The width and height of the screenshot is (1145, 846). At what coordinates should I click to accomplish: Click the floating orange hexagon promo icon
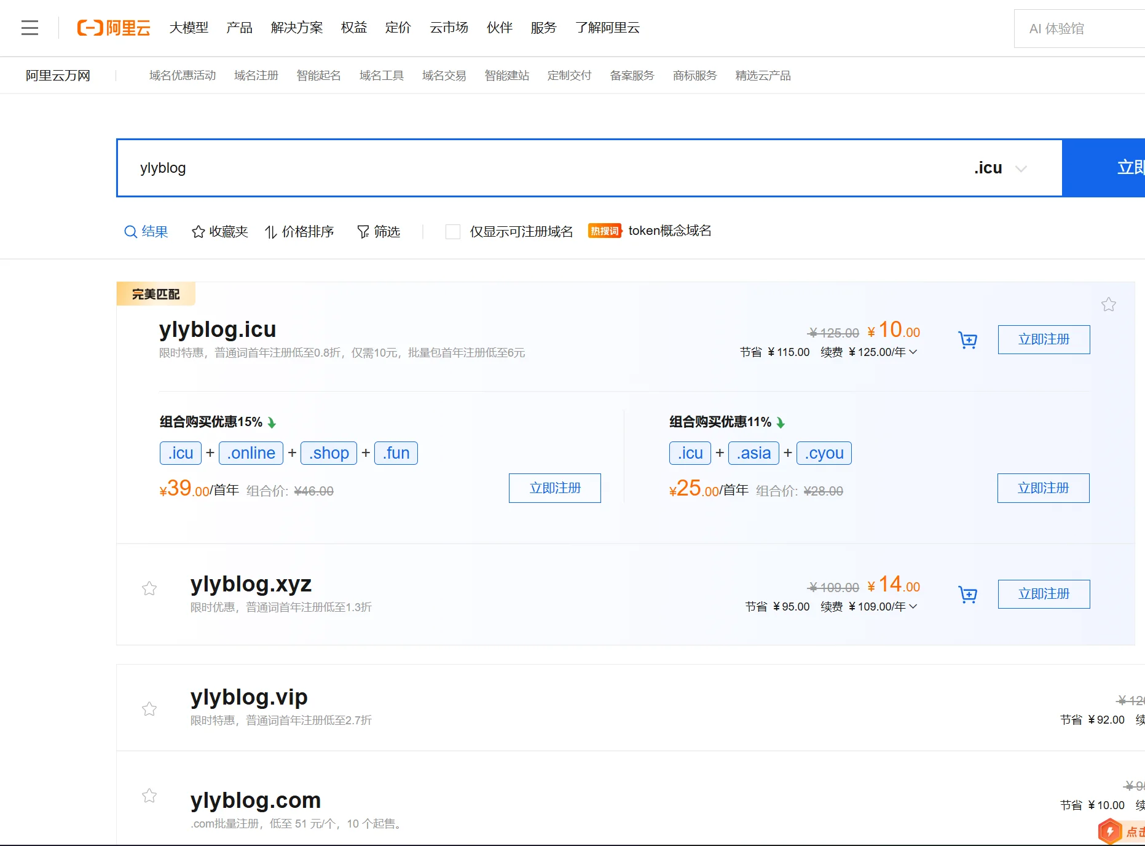click(1110, 831)
